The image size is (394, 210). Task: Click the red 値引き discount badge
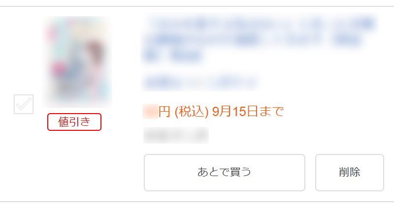coord(74,122)
